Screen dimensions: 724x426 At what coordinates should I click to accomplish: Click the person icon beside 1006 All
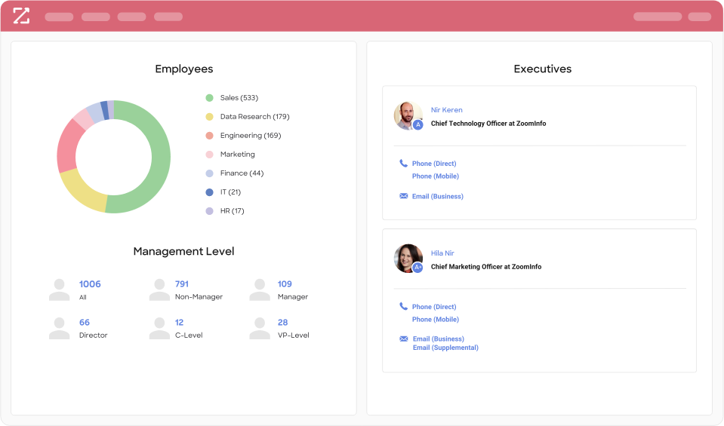59,290
